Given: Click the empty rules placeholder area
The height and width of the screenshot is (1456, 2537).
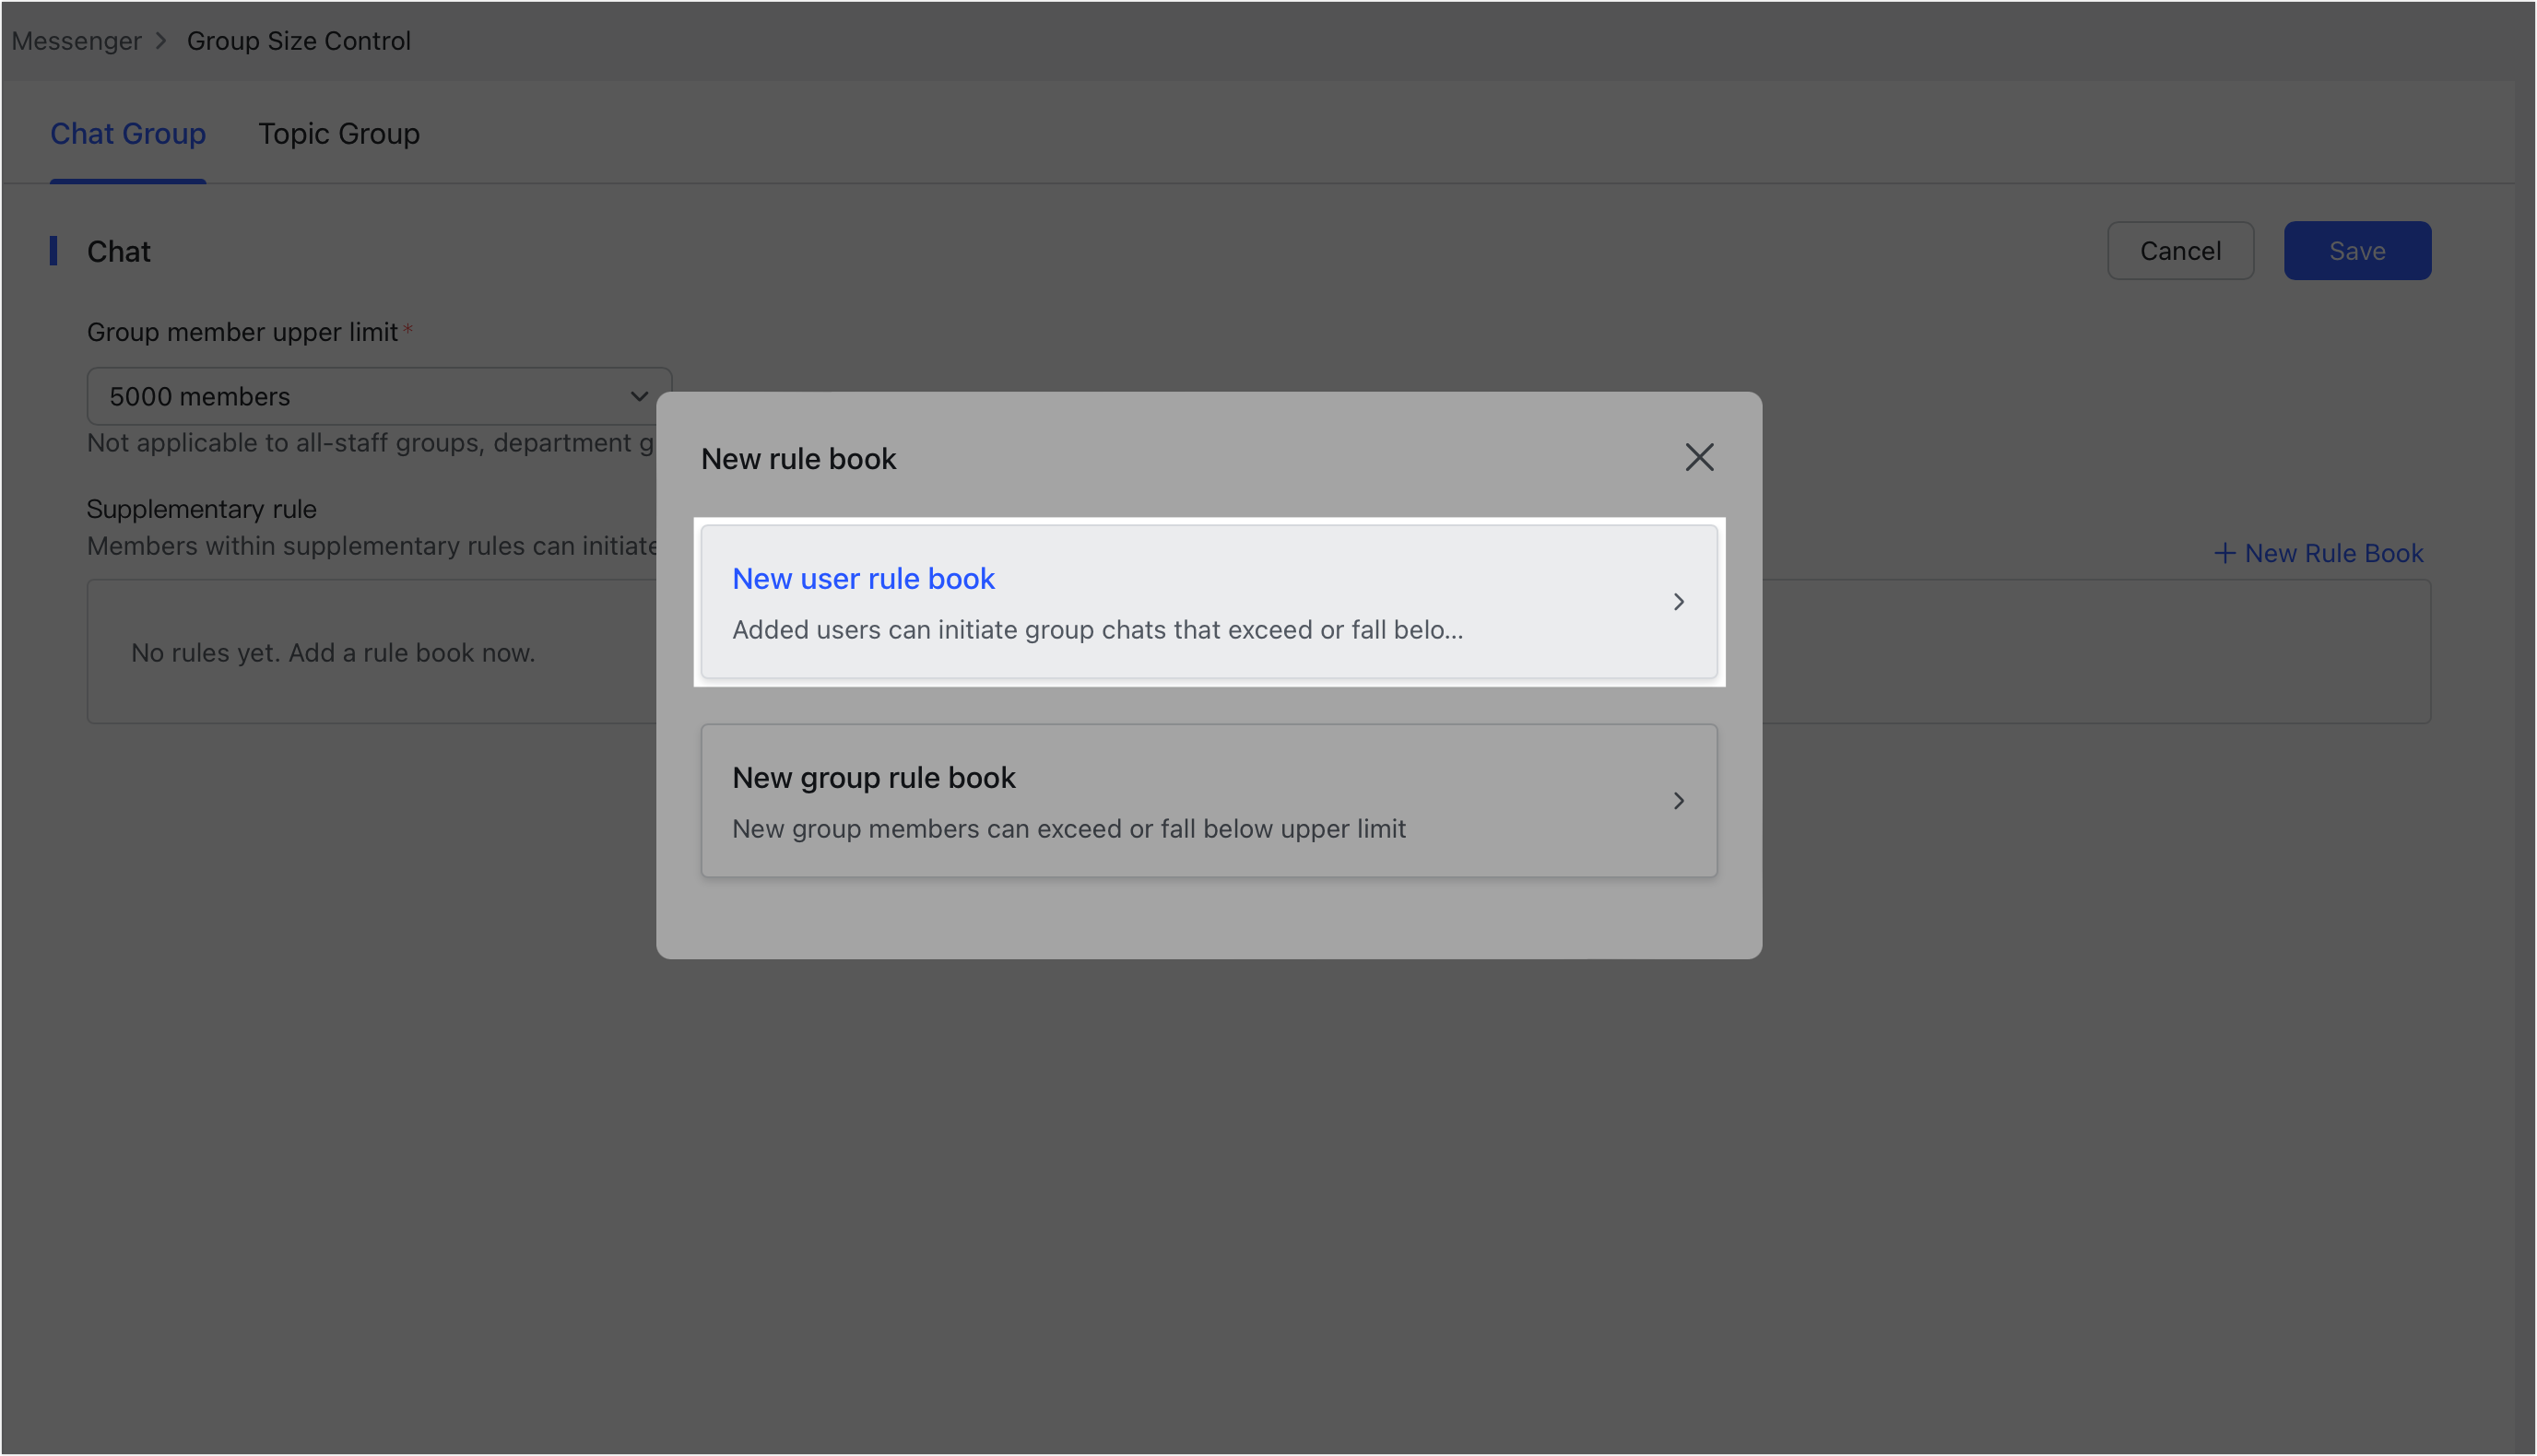Looking at the screenshot, I should coord(333,652).
